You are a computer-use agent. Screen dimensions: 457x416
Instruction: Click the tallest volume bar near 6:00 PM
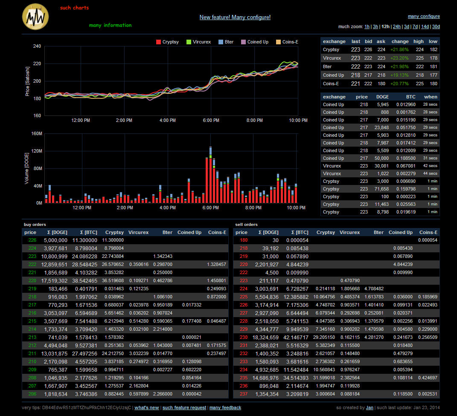(210, 175)
